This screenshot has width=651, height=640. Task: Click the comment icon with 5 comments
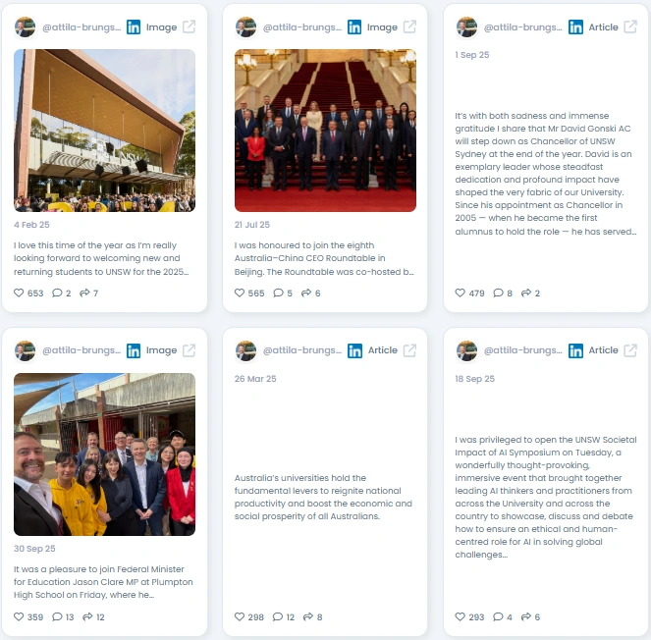(278, 293)
